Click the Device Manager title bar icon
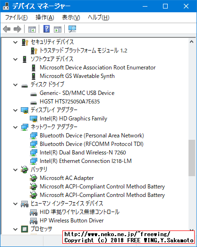Image resolution: width=197 pixels, height=247 pixels. (x=6, y=6)
